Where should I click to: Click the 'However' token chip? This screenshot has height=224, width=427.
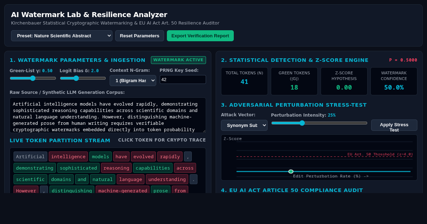tap(26, 190)
